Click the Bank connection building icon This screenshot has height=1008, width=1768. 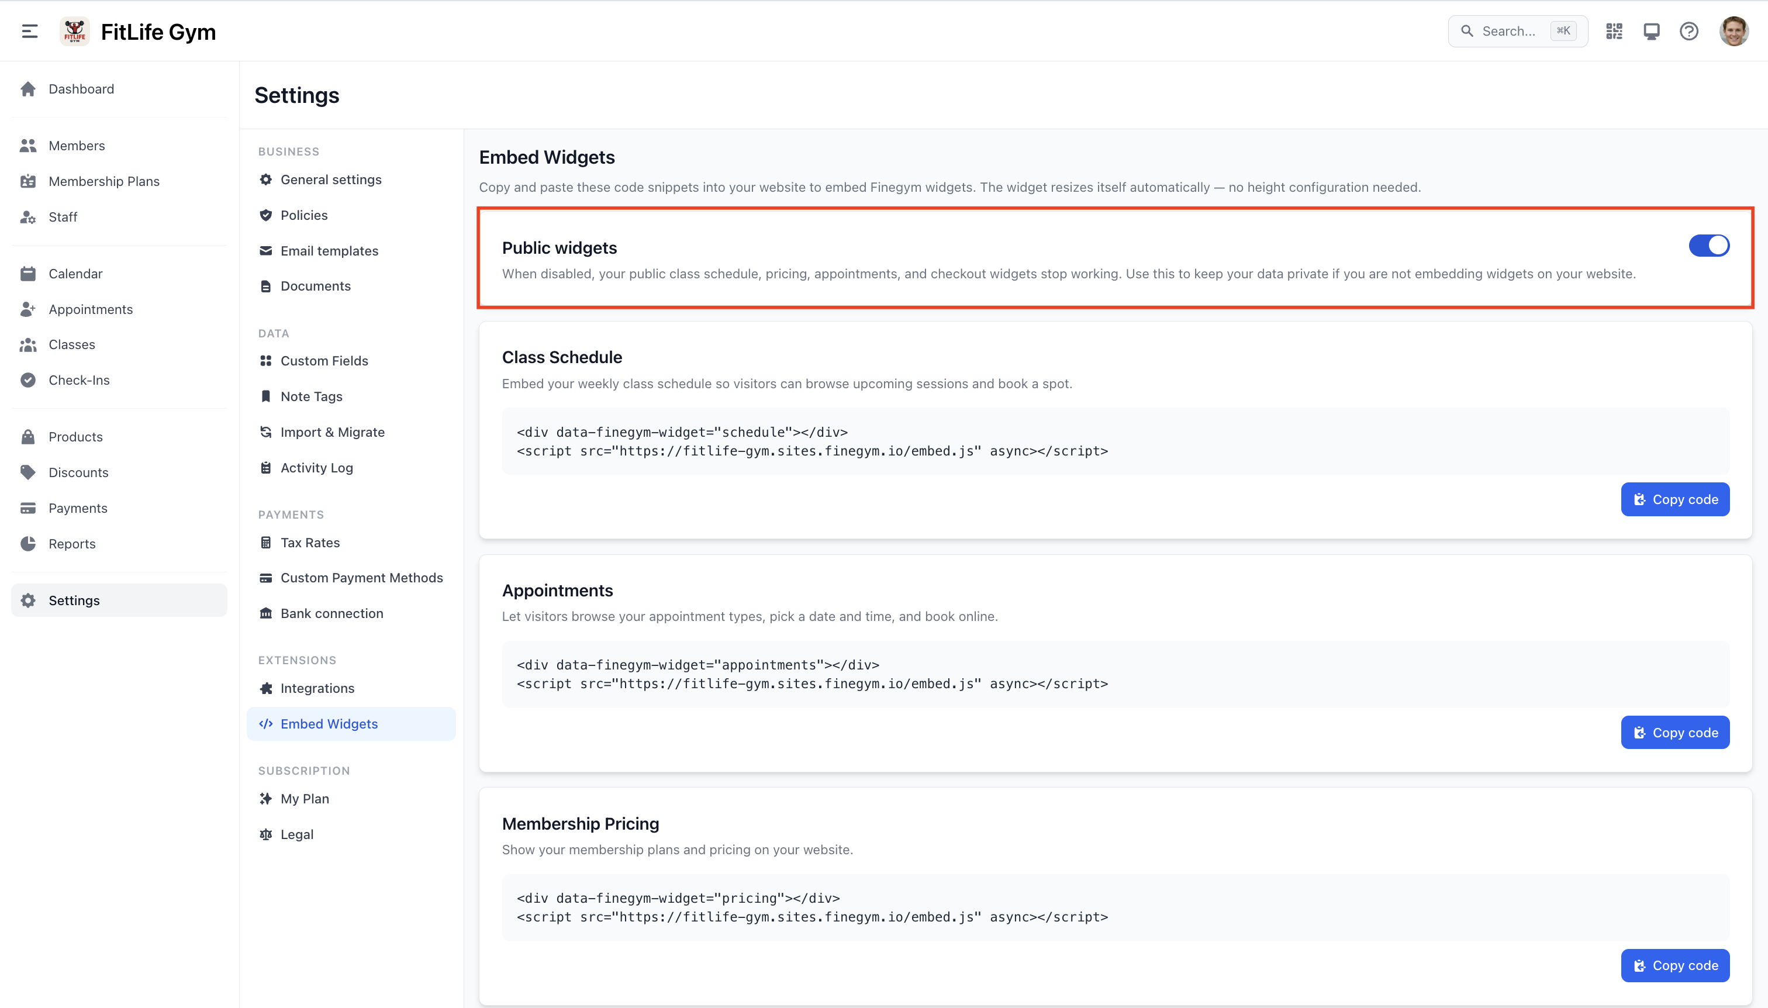[266, 613]
